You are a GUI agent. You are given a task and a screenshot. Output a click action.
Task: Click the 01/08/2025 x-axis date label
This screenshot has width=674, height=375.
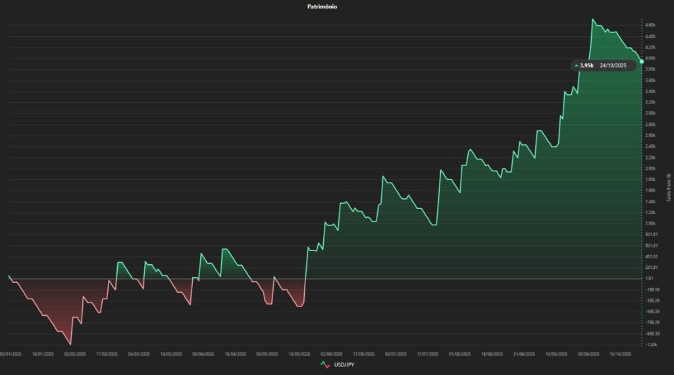pyautogui.click(x=459, y=354)
